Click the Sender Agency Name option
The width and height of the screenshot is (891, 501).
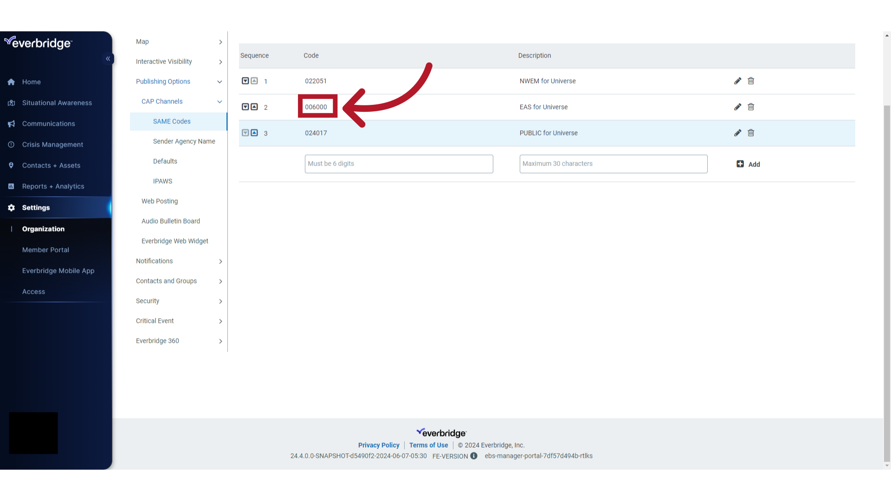click(184, 141)
